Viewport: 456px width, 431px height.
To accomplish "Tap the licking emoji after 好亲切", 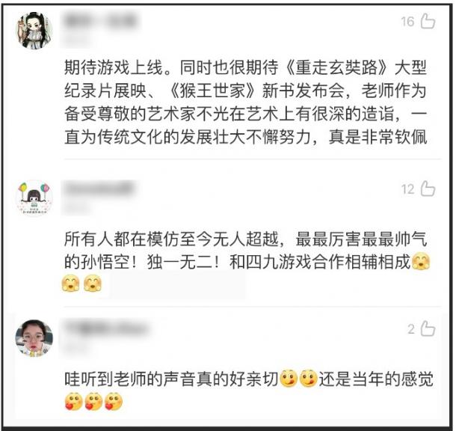I will click(x=289, y=379).
